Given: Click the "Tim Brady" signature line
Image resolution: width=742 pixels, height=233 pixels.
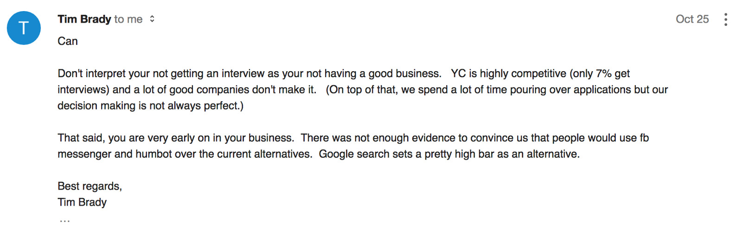Looking at the screenshot, I should 82,202.
